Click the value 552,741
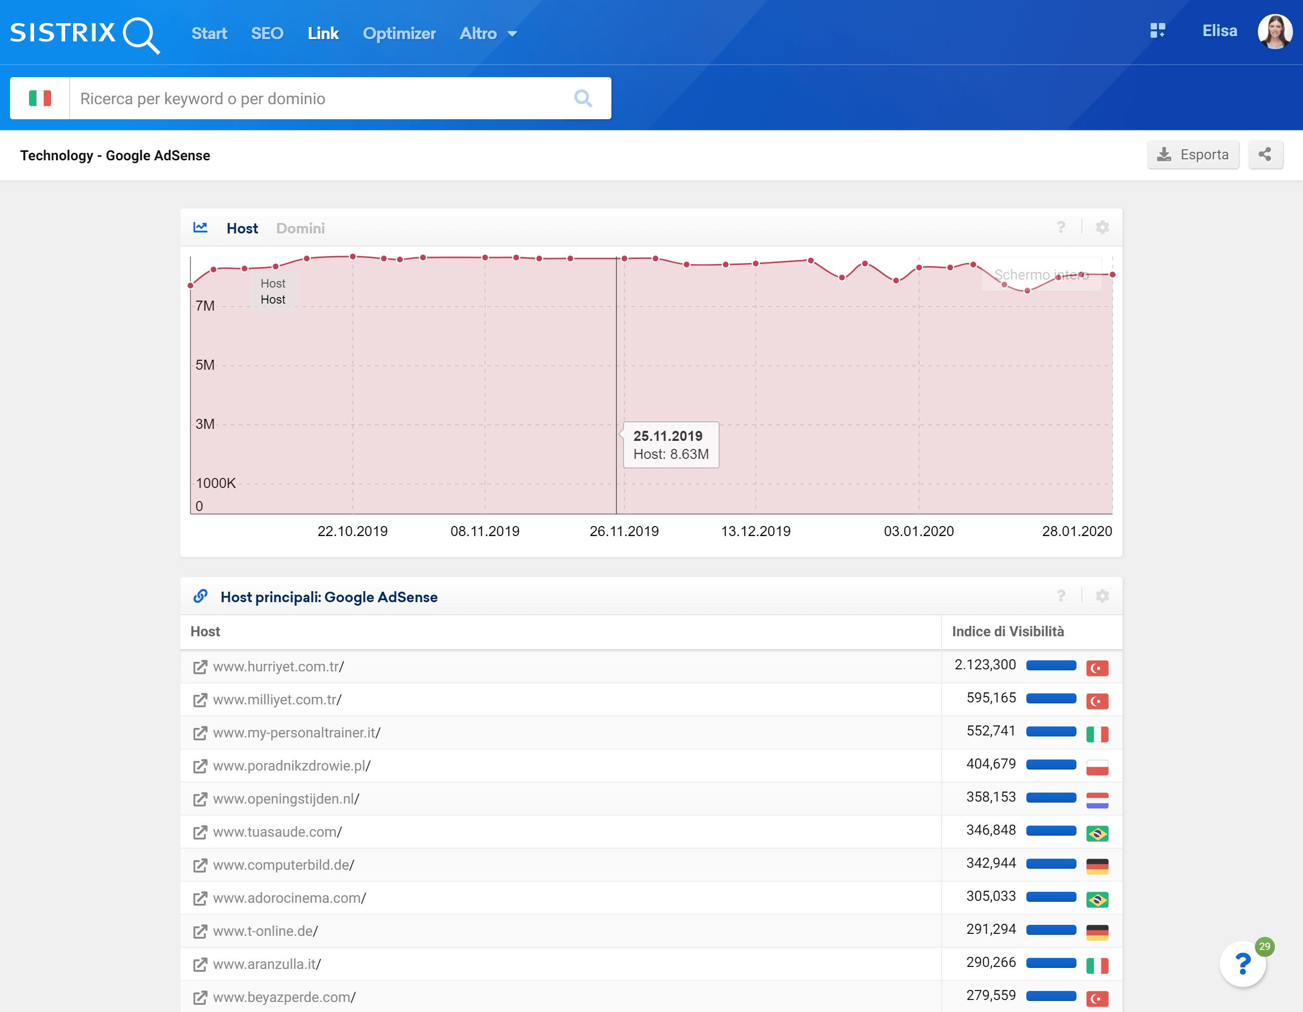Image resolution: width=1303 pixels, height=1012 pixels. pyautogui.click(x=991, y=732)
